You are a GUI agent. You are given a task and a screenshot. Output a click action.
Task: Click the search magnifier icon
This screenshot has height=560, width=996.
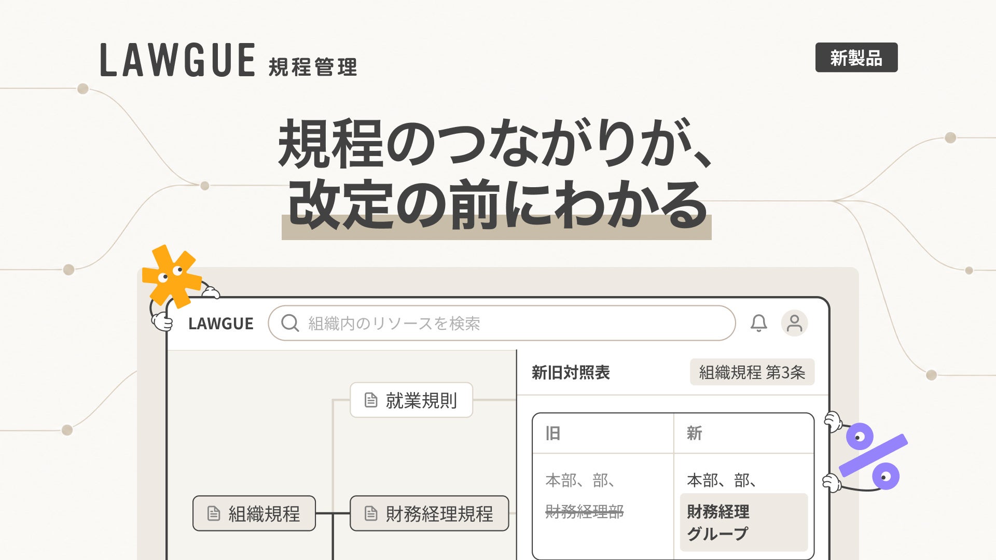(x=290, y=323)
